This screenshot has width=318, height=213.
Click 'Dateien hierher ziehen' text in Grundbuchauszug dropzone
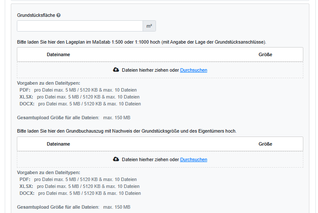[x=150, y=159]
